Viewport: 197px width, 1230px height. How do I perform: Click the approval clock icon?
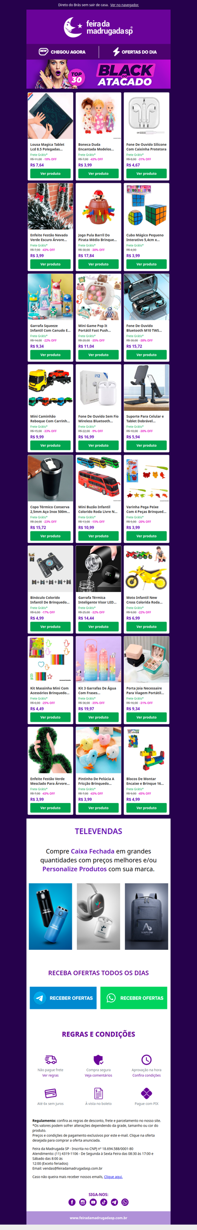146,1059
